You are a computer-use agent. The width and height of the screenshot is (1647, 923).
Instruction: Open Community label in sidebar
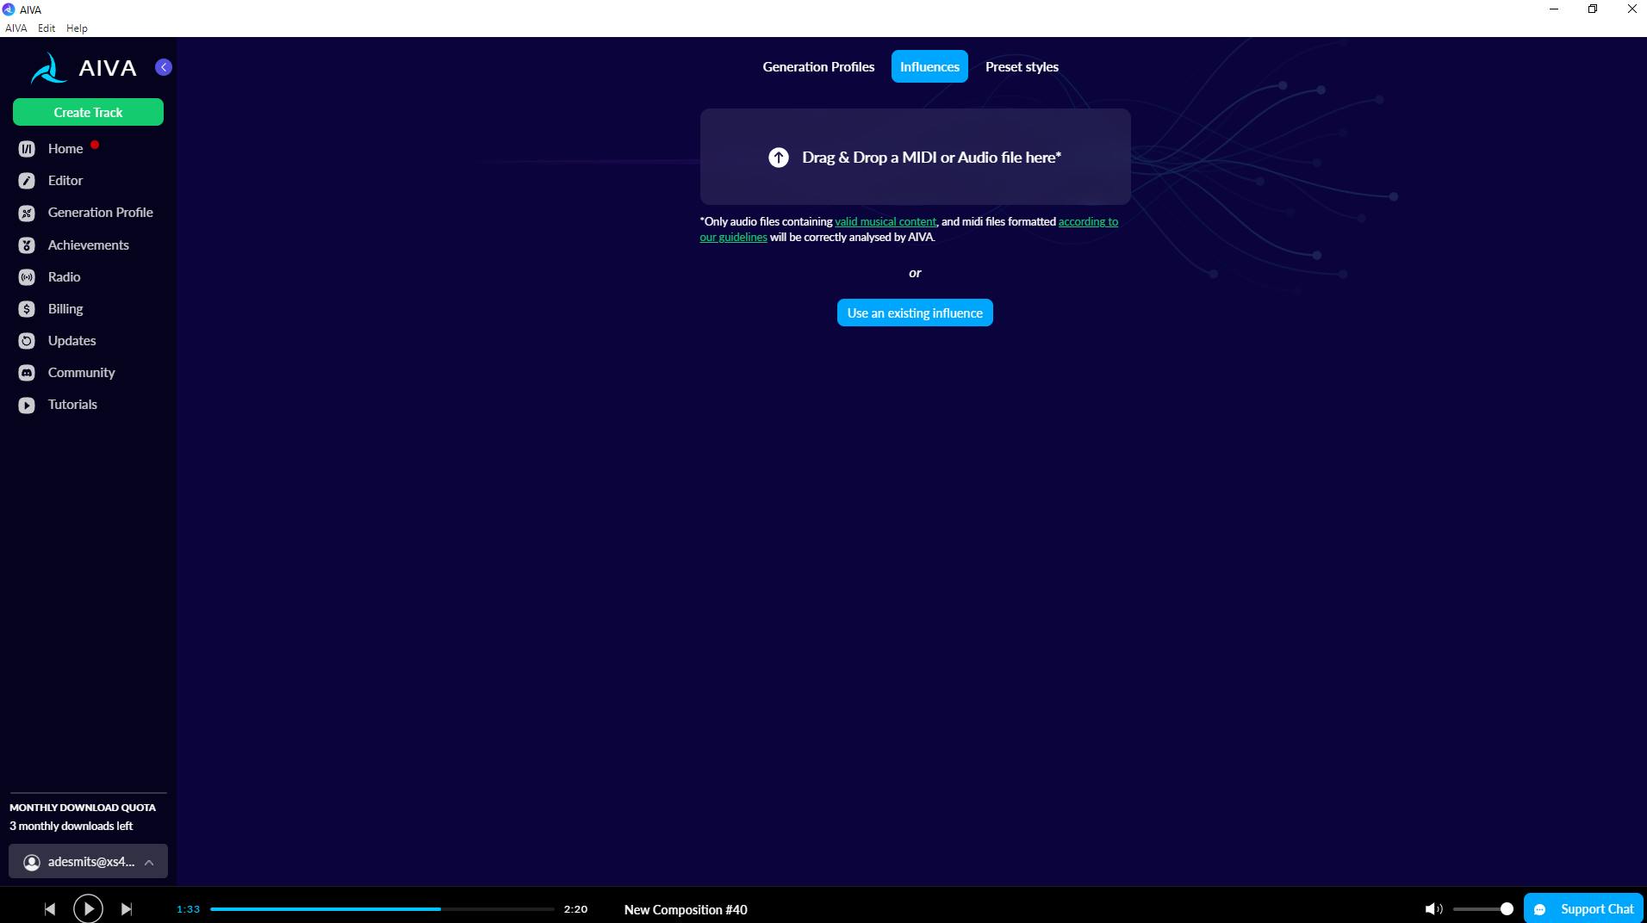[82, 373]
